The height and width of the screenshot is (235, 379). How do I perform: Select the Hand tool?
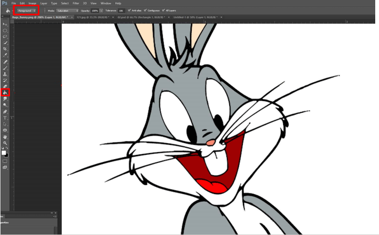coord(5,137)
